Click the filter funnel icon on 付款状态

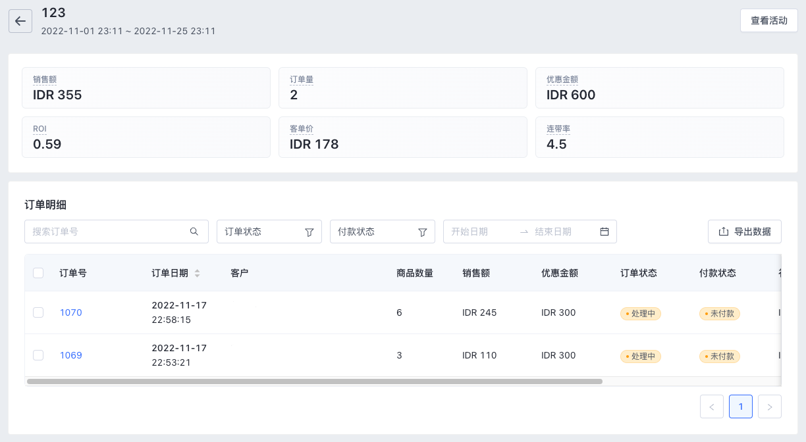point(422,232)
